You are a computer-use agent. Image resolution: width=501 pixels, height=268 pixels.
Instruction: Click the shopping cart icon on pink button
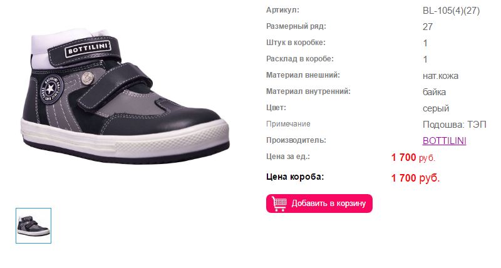pos(279,204)
